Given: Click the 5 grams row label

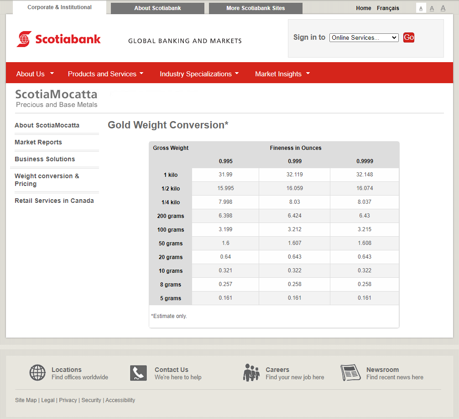Looking at the screenshot, I should pyautogui.click(x=171, y=298).
